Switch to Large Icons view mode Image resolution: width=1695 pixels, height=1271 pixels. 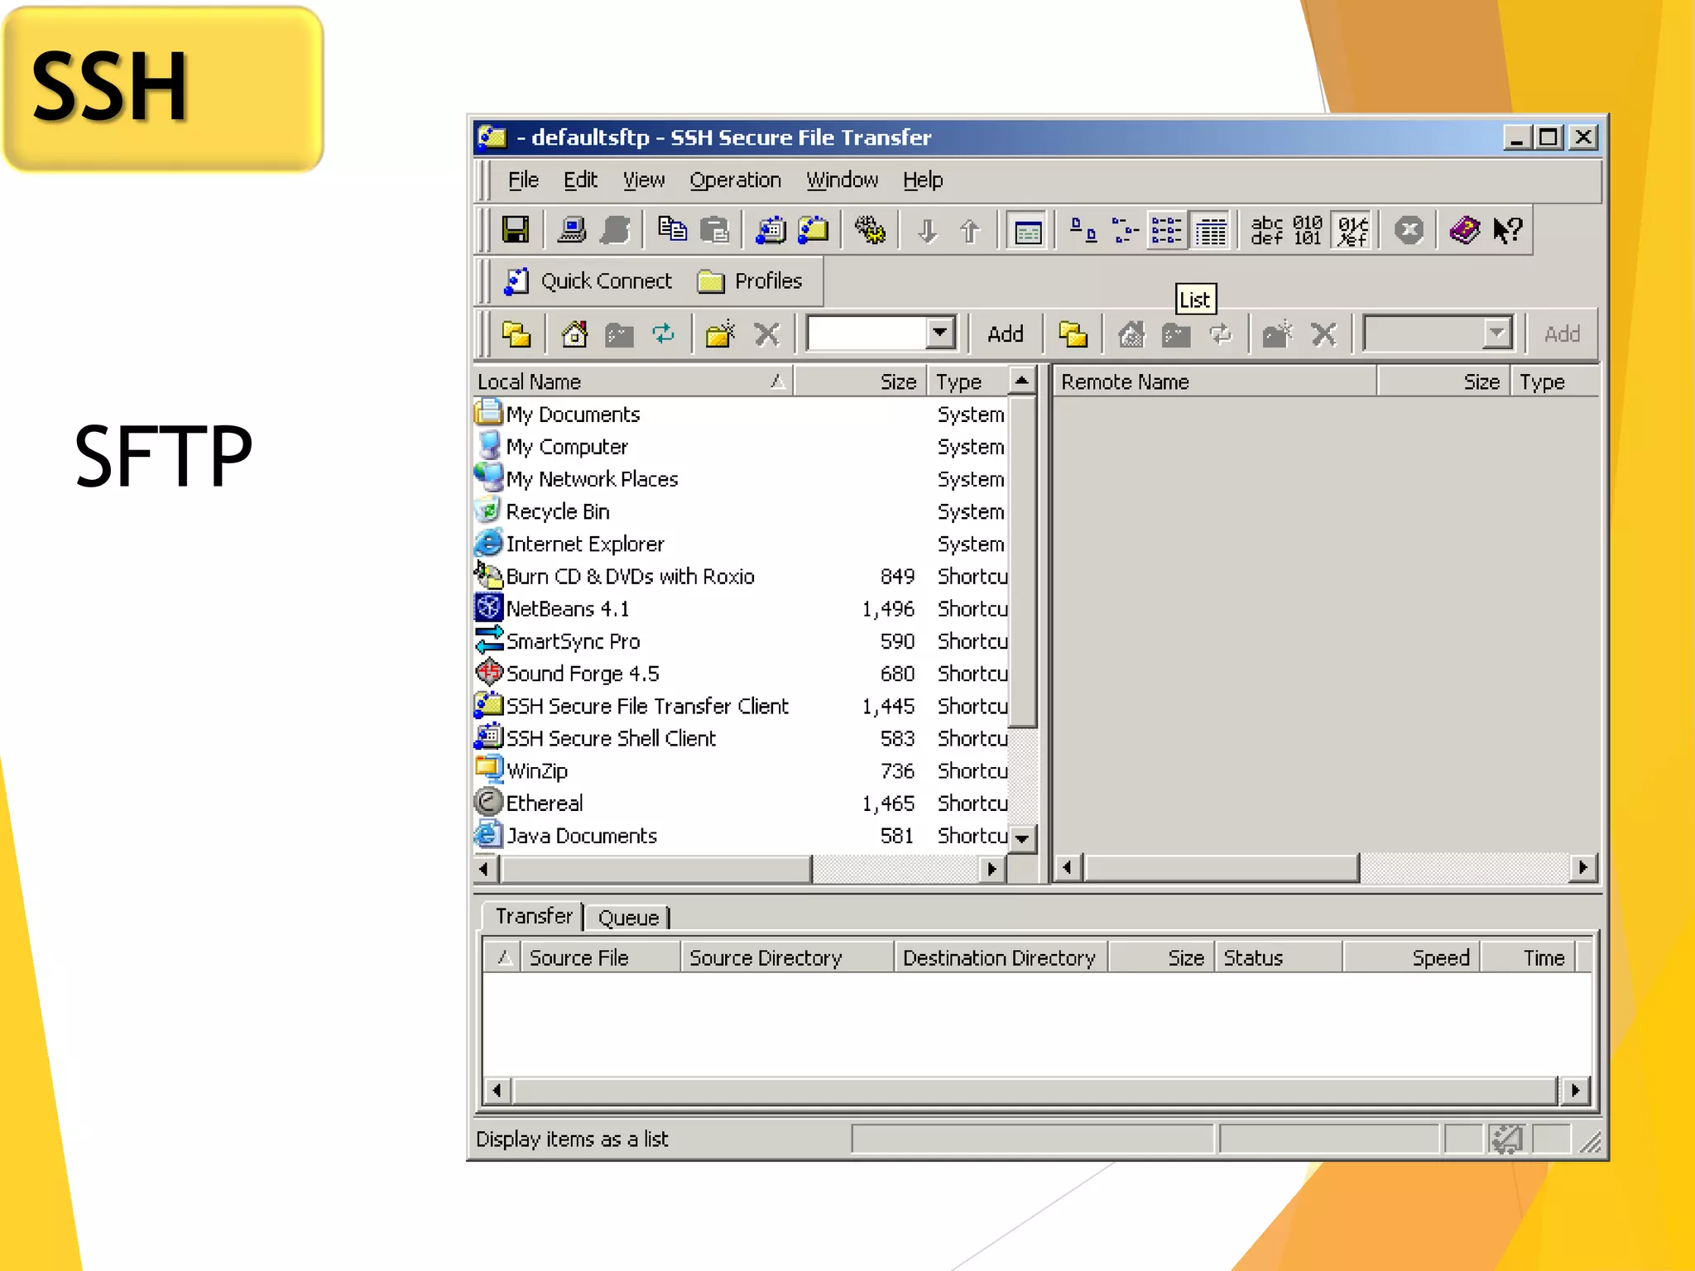[1083, 230]
